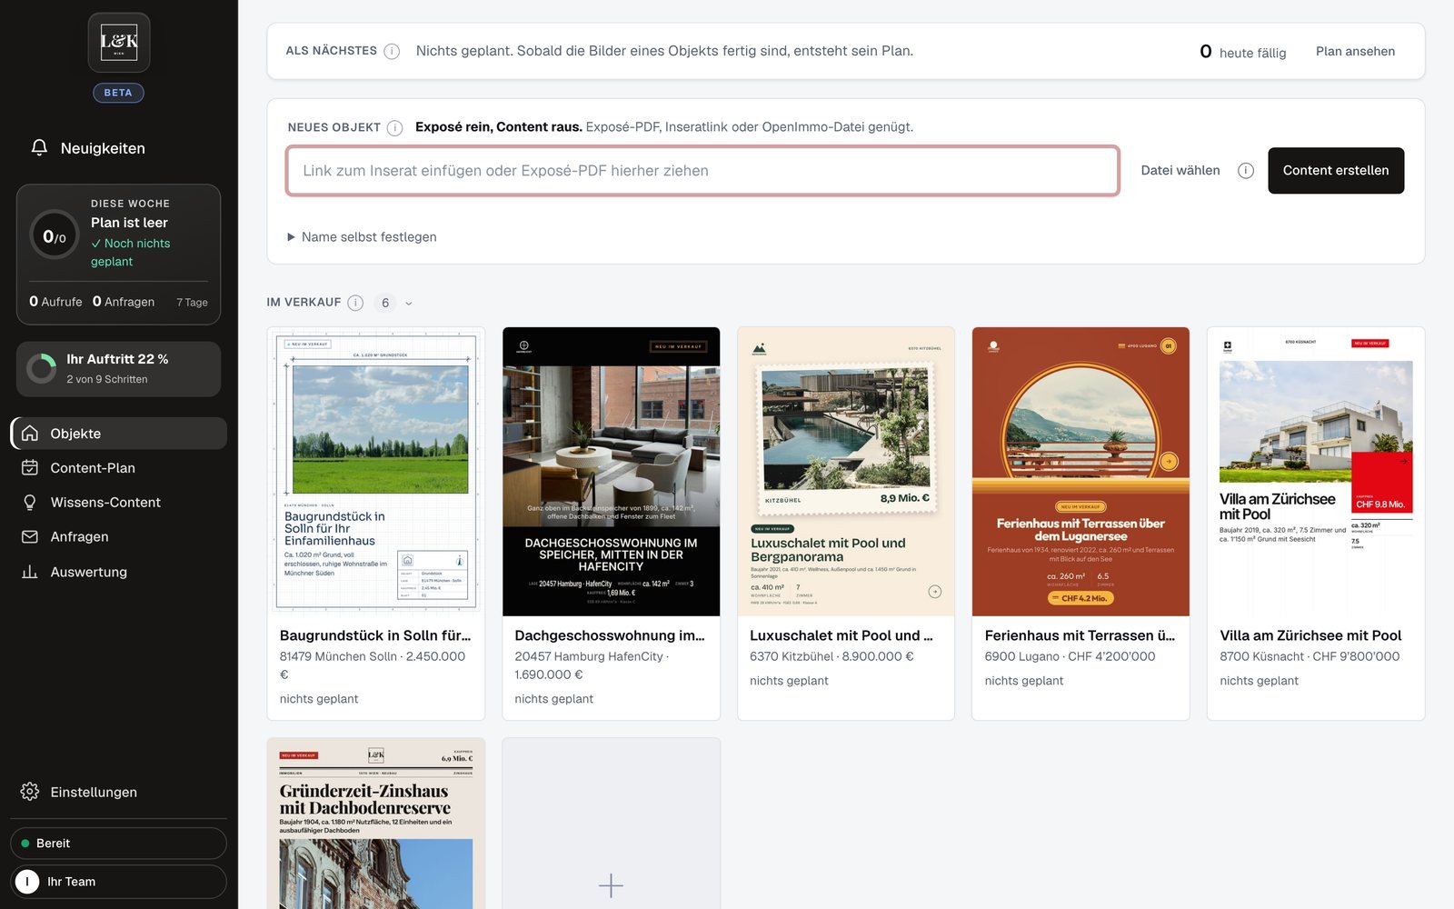Click '0 heute fällig' counter
Viewport: 1454px width, 909px height.
pyautogui.click(x=1242, y=52)
